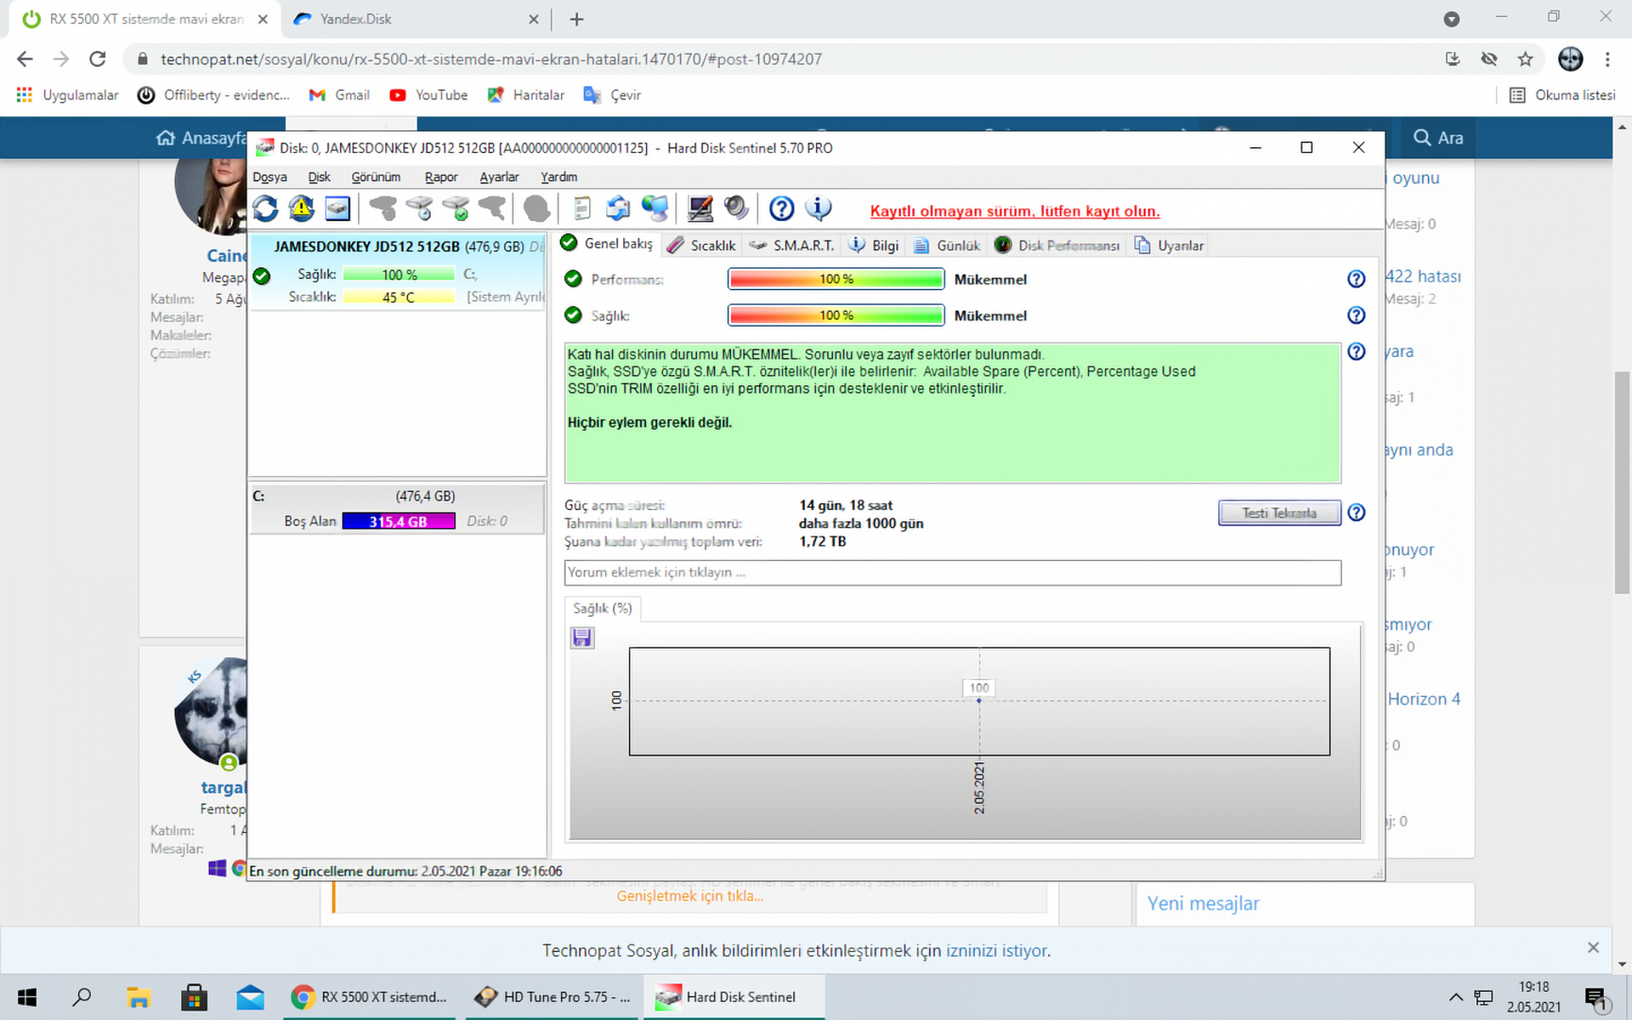Switch to the Bilgi tab
Viewport: 1632px width, 1020px height.
tap(874, 246)
